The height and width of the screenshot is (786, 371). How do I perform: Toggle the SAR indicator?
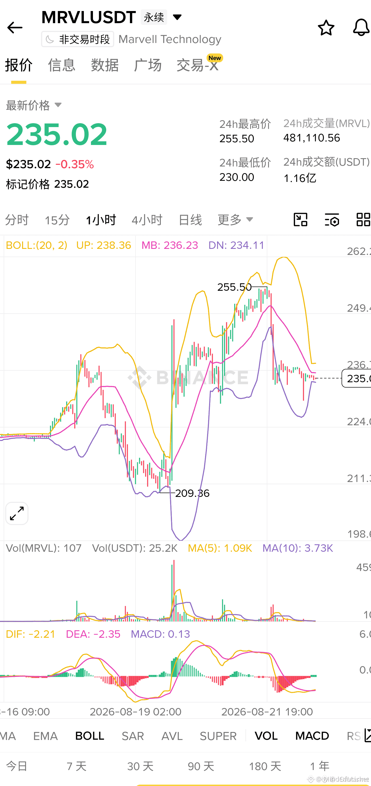[133, 736]
